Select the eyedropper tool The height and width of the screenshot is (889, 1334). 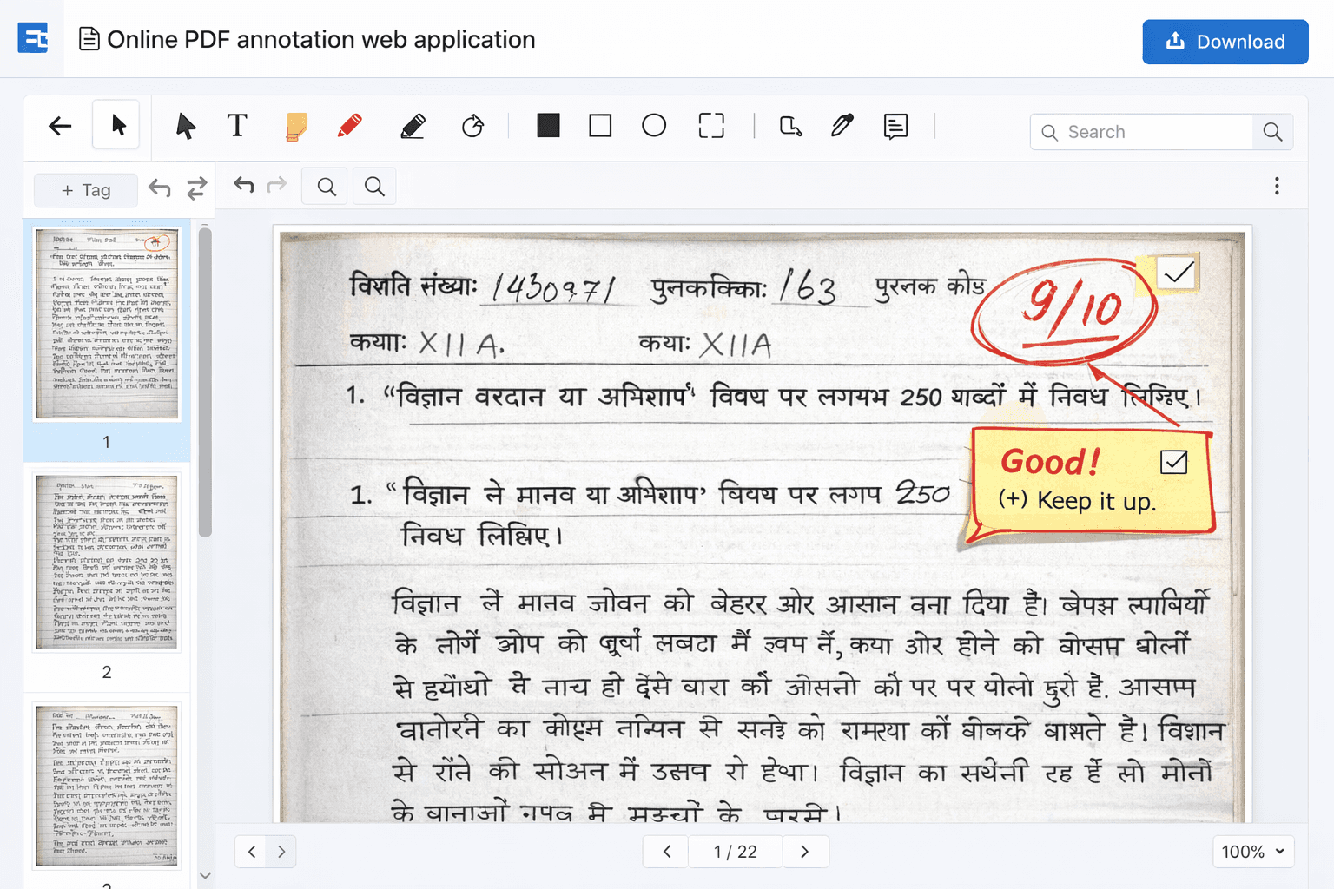click(842, 126)
